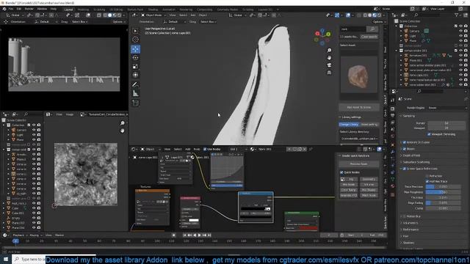Open the Edit menu
This screenshot has width=470, height=264.
(x=18, y=9)
